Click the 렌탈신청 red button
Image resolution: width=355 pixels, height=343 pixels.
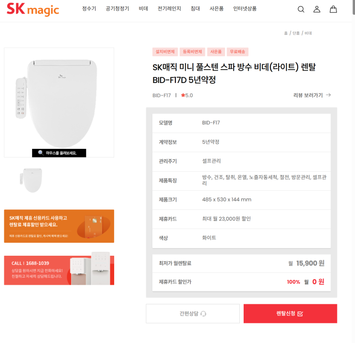[290, 313]
